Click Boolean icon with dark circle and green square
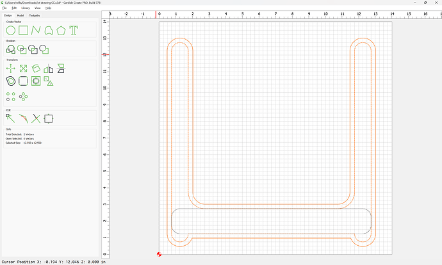Screen dimensions: 442x265 44,49
